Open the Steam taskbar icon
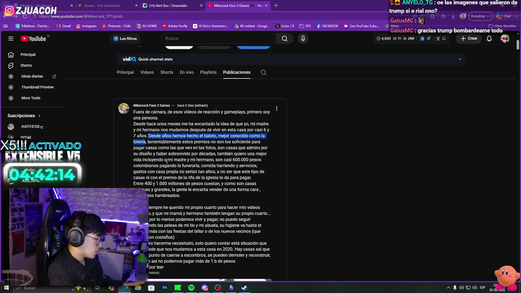 244,288
